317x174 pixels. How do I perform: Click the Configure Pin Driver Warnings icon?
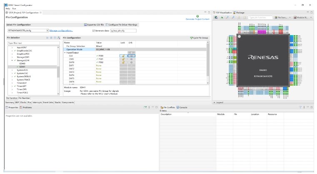point(107,25)
